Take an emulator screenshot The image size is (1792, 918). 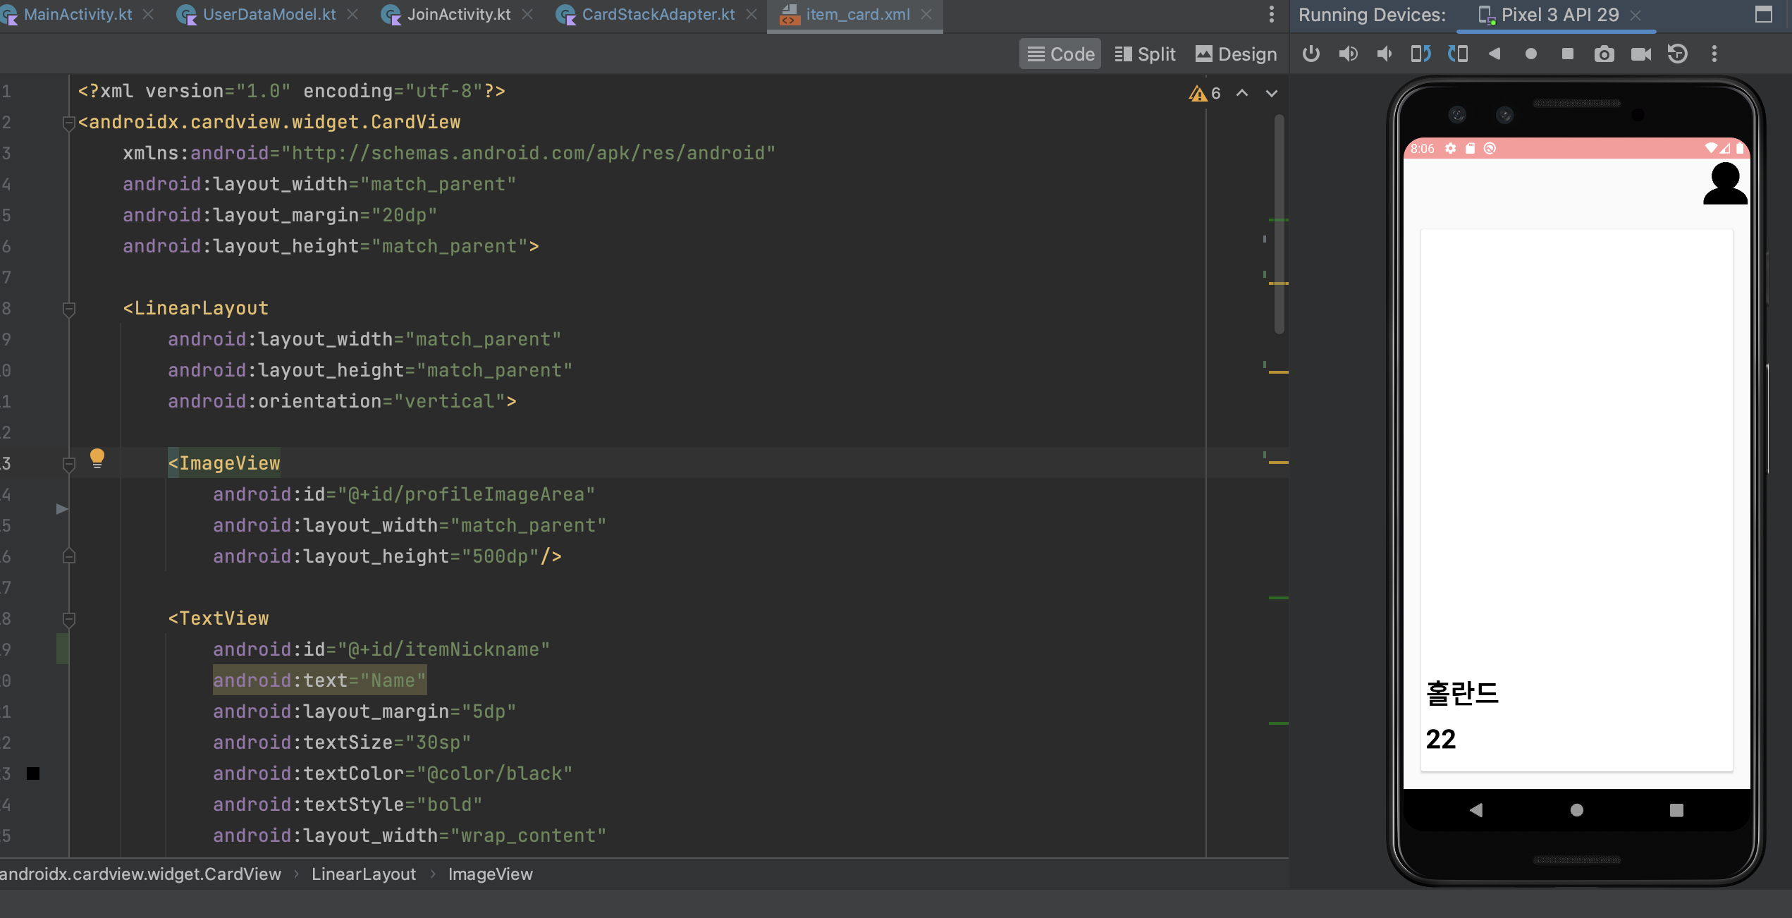[1604, 54]
